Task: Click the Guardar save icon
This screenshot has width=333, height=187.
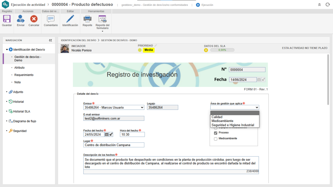Action: [7, 19]
